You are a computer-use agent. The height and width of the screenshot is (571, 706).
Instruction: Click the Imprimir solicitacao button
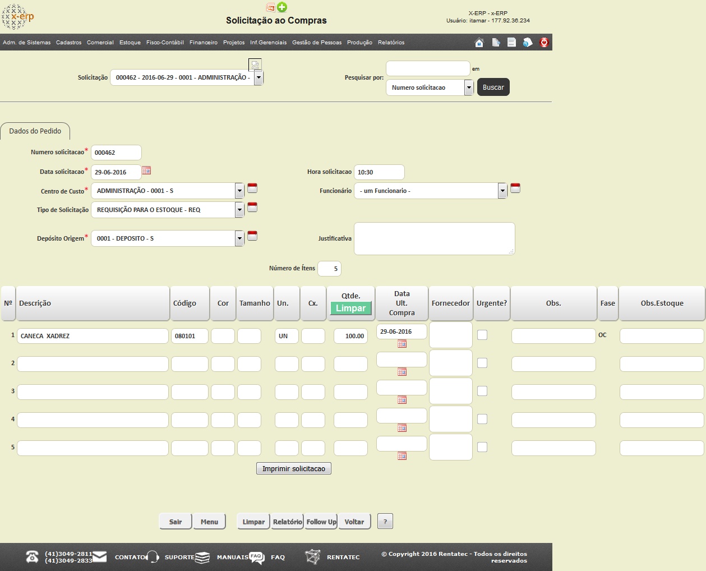(x=294, y=468)
